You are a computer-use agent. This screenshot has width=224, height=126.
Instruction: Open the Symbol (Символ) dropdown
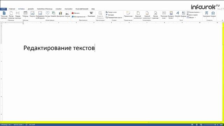(213, 15)
